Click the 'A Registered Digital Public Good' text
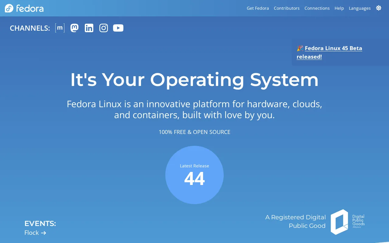The height and width of the screenshot is (243, 389). pyautogui.click(x=295, y=221)
